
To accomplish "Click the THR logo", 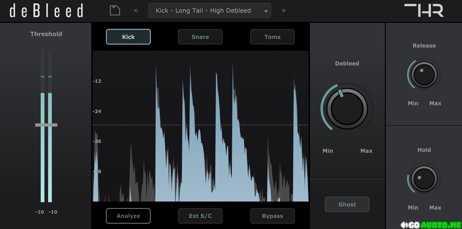I will click(424, 10).
